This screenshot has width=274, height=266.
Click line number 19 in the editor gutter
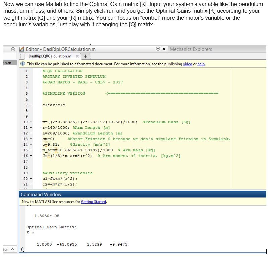click(26, 173)
